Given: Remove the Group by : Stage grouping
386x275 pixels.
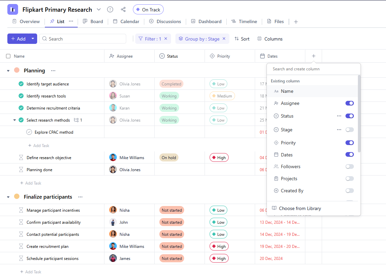Looking at the screenshot, I should [x=224, y=39].
